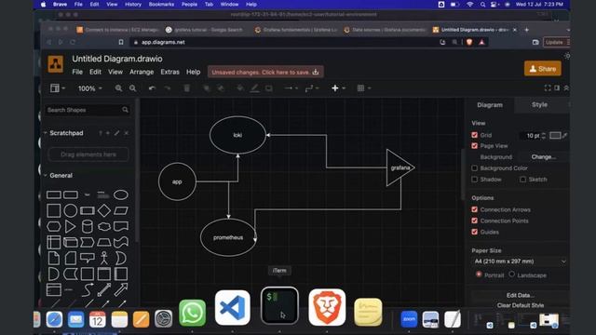The width and height of the screenshot is (596, 335).
Task: Switch to the Diagram tab
Action: tap(490, 105)
